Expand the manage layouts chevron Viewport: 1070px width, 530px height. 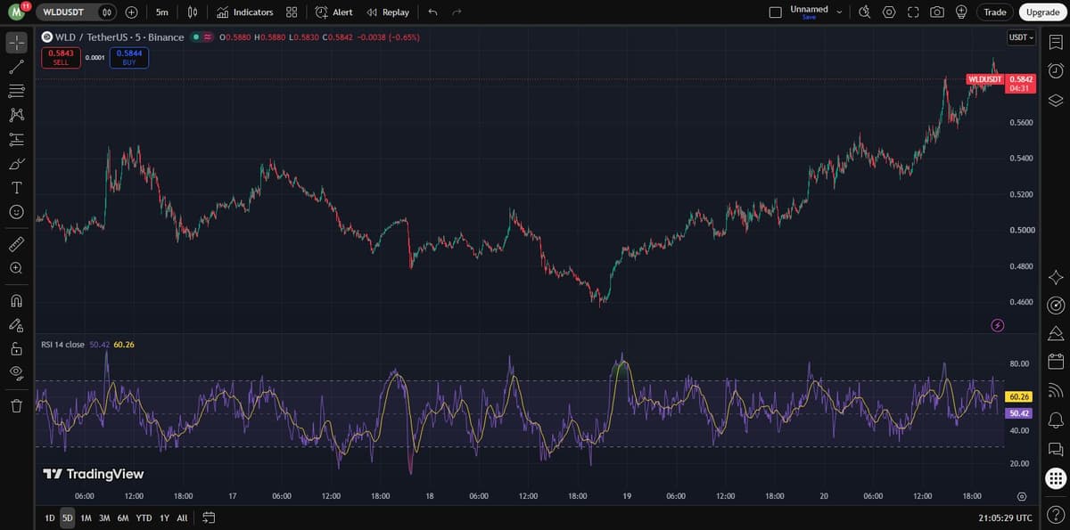click(839, 12)
